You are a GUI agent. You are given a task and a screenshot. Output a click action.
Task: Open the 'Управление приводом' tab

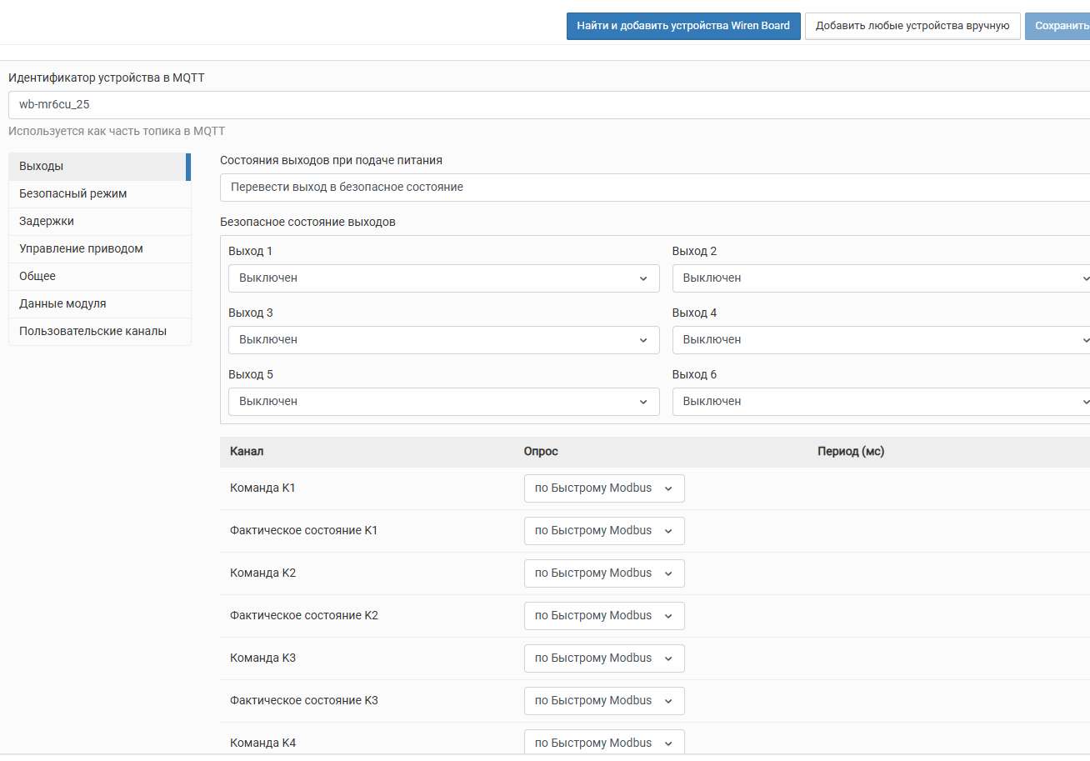coord(98,248)
